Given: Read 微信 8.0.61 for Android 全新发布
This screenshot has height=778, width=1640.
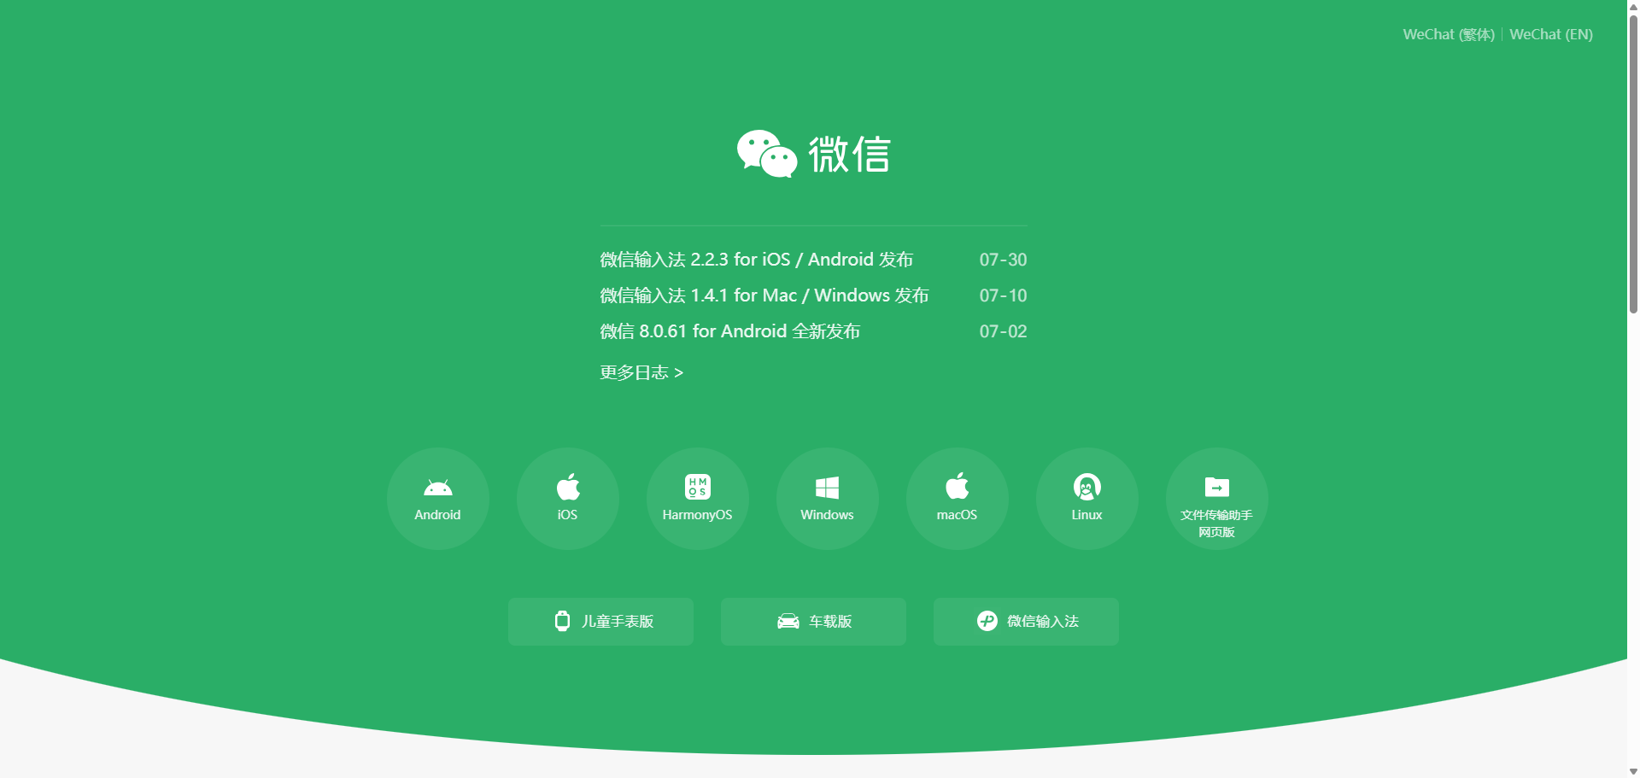Looking at the screenshot, I should 730,331.
